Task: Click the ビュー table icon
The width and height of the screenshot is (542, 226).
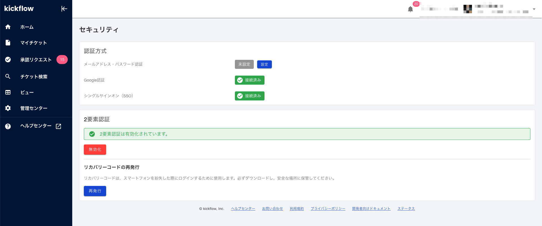Action: click(8, 92)
